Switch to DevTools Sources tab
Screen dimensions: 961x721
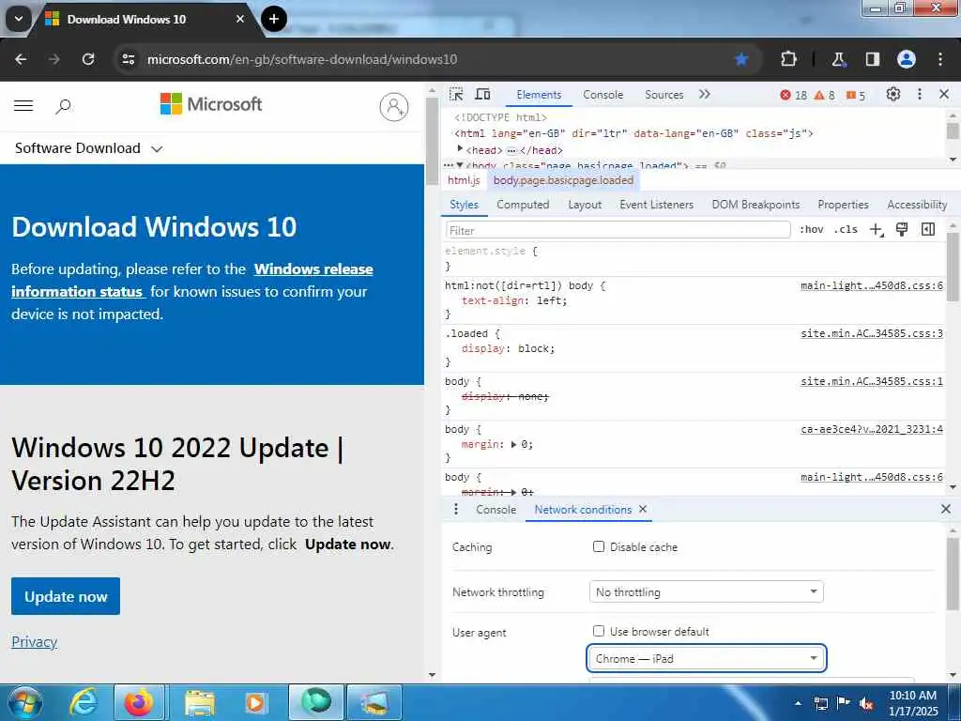[x=664, y=95]
